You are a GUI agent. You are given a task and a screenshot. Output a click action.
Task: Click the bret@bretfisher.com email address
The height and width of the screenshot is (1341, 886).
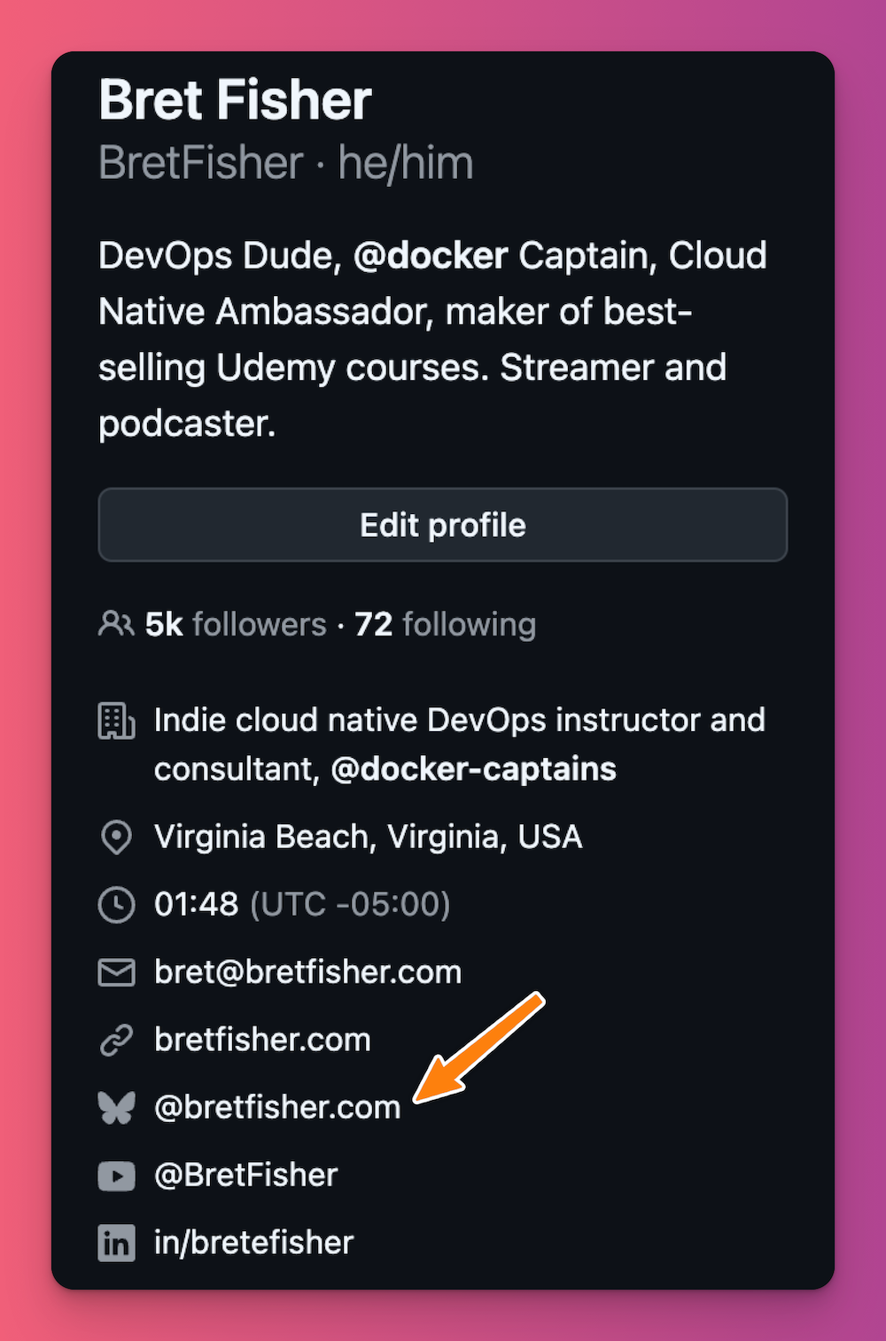[x=307, y=972]
